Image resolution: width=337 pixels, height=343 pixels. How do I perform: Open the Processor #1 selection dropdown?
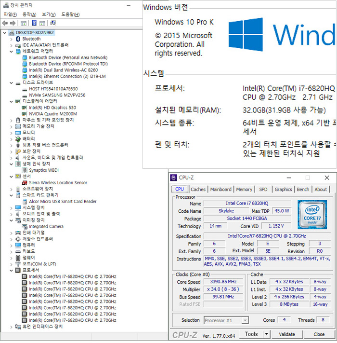(x=245, y=320)
